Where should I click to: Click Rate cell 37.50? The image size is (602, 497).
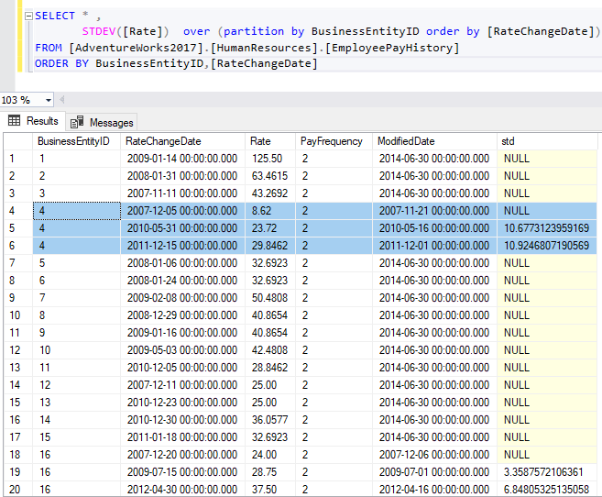pos(270,490)
